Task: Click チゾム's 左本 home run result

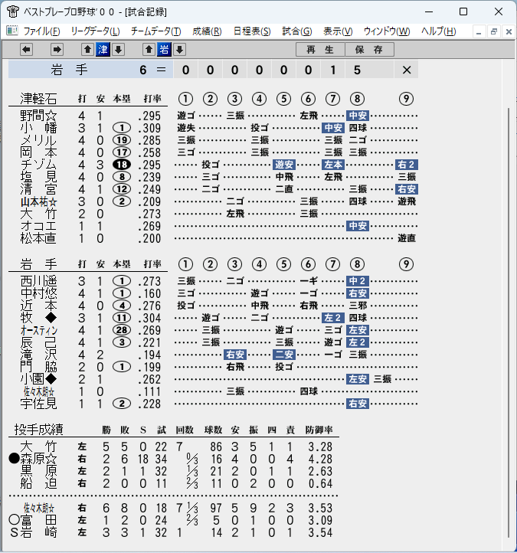Action: pos(333,165)
